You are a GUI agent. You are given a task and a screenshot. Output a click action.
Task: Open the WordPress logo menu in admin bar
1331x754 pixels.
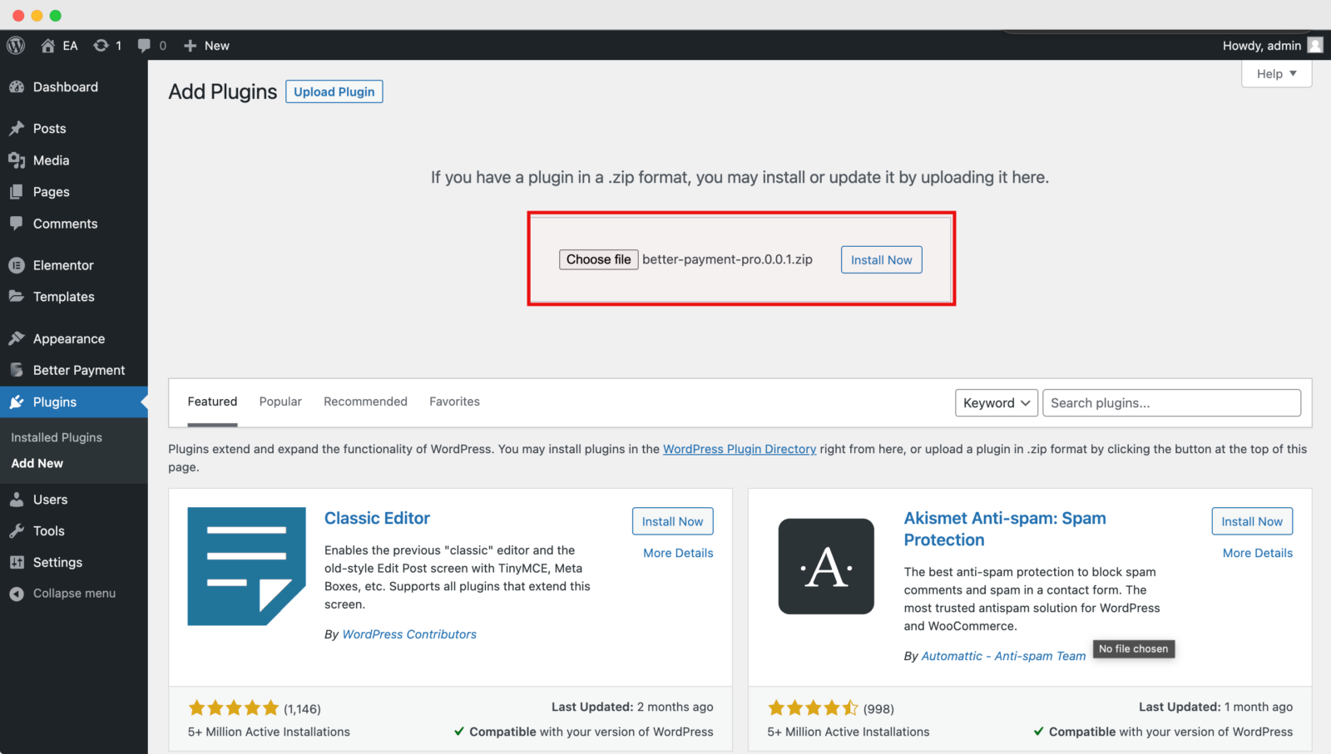click(15, 46)
